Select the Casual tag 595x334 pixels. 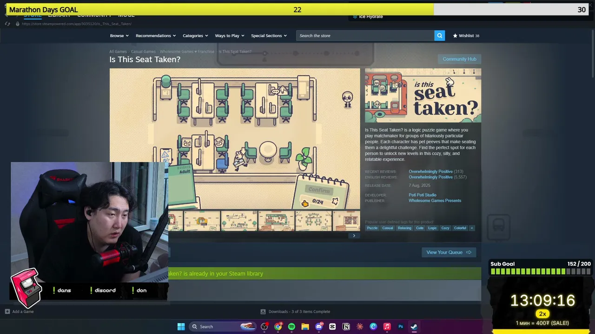coord(388,228)
